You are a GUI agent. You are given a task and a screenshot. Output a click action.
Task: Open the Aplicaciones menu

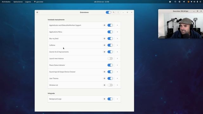click(x=18, y=2)
